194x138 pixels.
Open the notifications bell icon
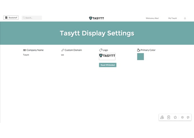[185, 18]
